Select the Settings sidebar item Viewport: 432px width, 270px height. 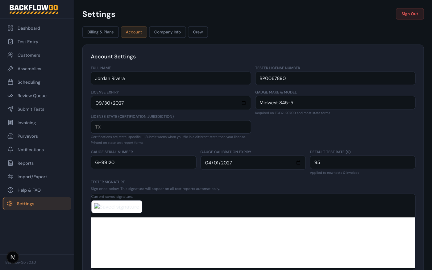tap(37, 204)
